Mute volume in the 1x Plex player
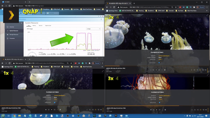This screenshot has height=118, width=210. [x=101, y=110]
